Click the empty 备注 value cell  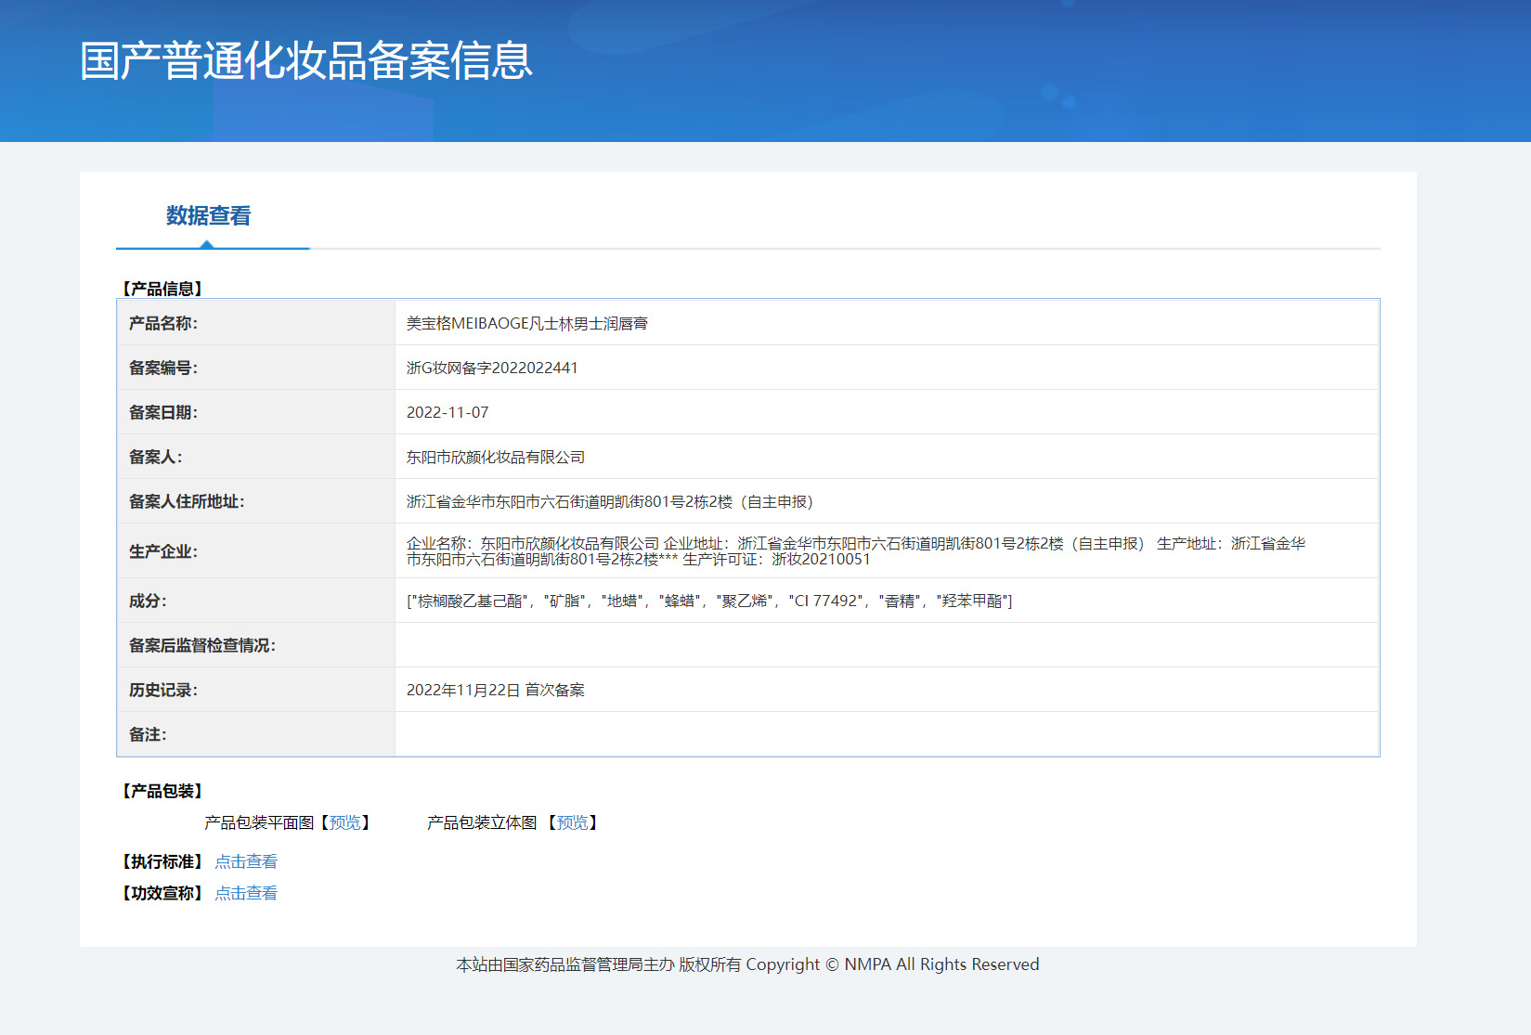pyautogui.click(x=887, y=734)
